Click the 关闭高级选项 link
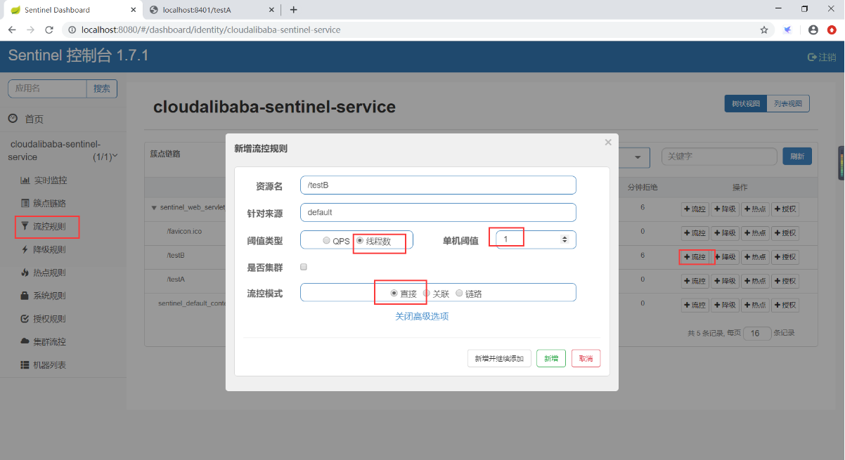 click(x=422, y=317)
